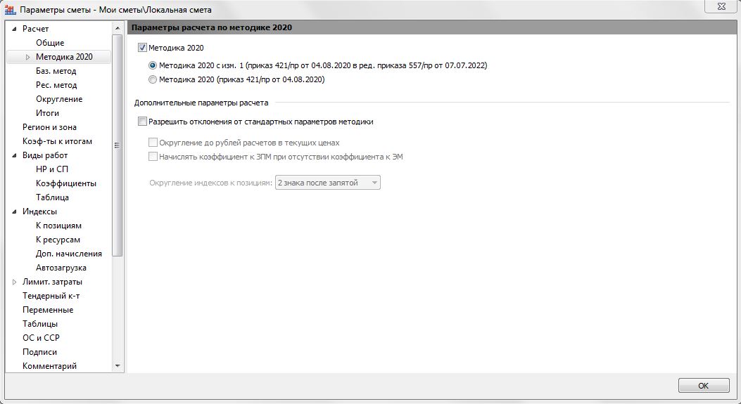Click the tree scrollbar up arrow
Viewport: 741px width, 404px height.
coord(118,28)
